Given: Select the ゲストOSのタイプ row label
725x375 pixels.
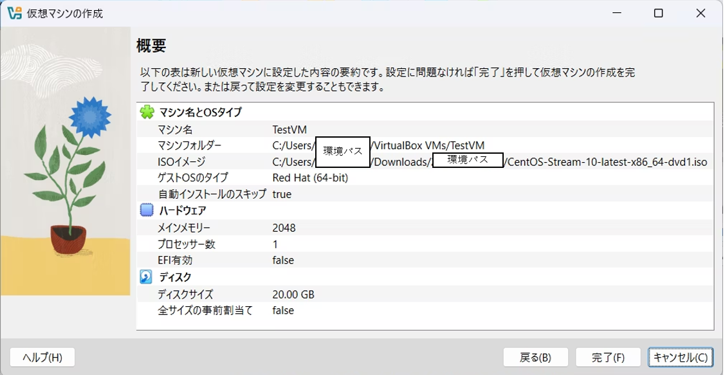Looking at the screenshot, I should pyautogui.click(x=193, y=178).
